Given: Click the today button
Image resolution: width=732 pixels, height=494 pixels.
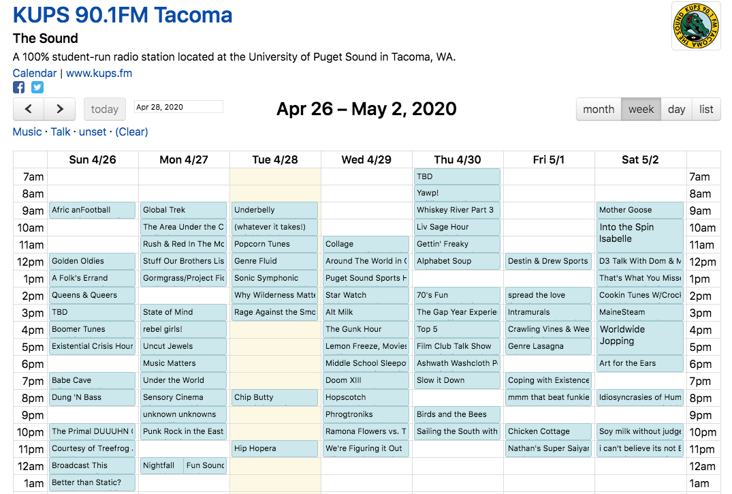Looking at the screenshot, I should 105,109.
